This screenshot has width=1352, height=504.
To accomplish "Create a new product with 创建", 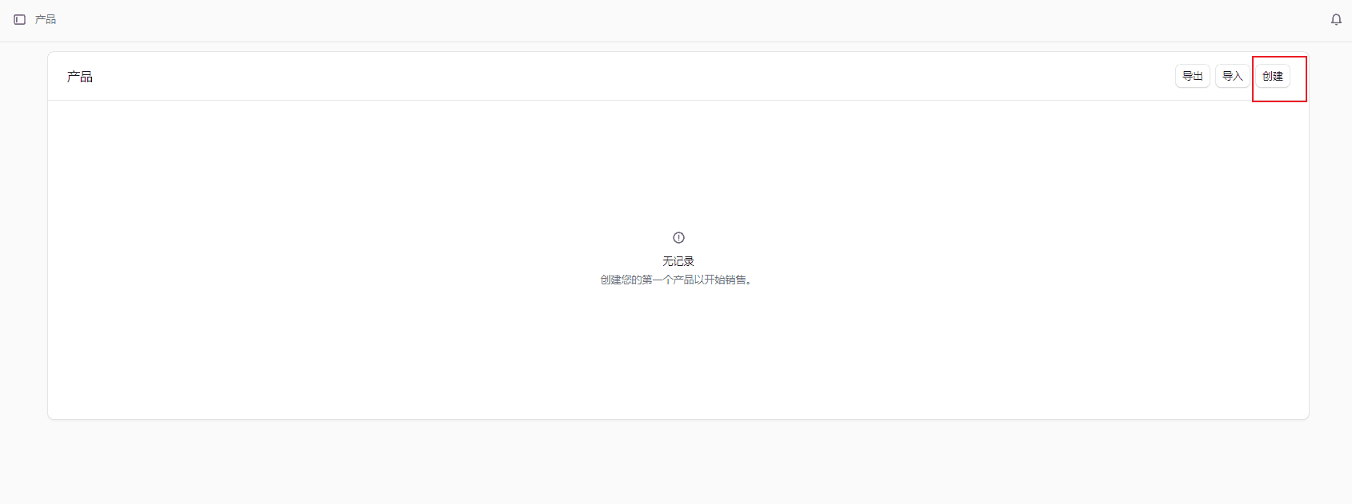I will 1272,76.
